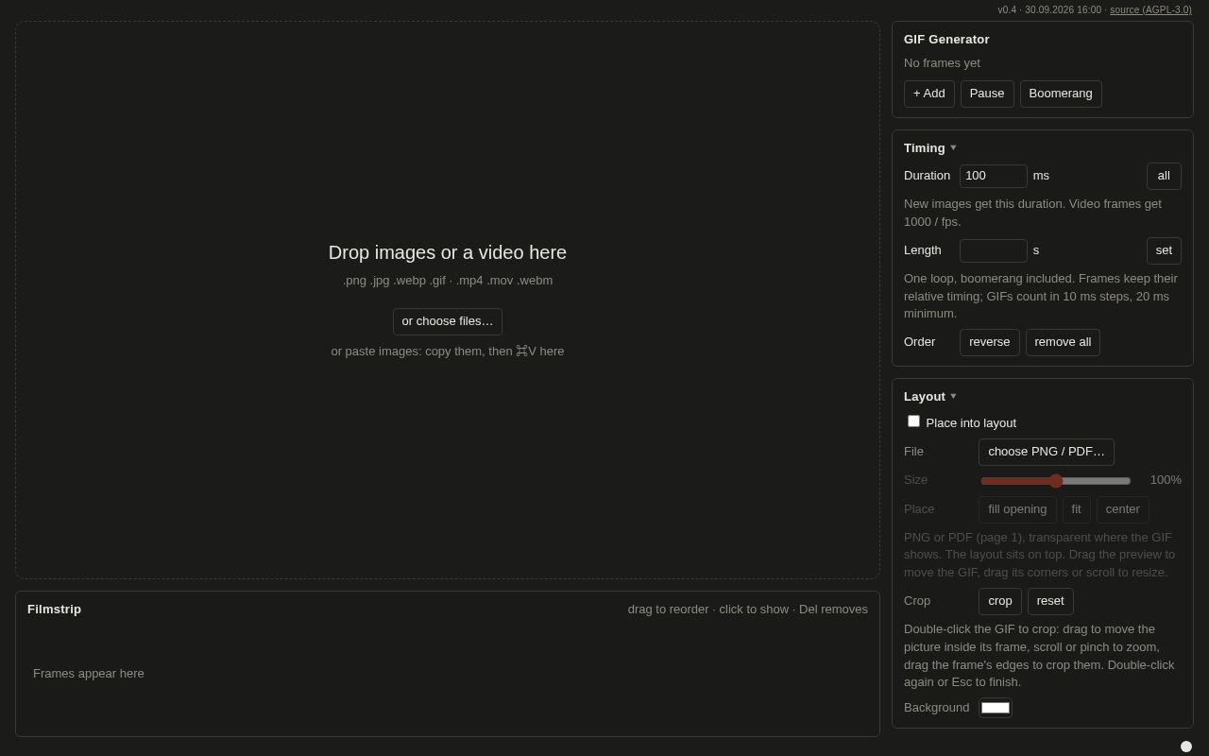Click the 'No frames yet' status text
Image resolution: width=1209 pixels, height=756 pixels.
point(942,63)
